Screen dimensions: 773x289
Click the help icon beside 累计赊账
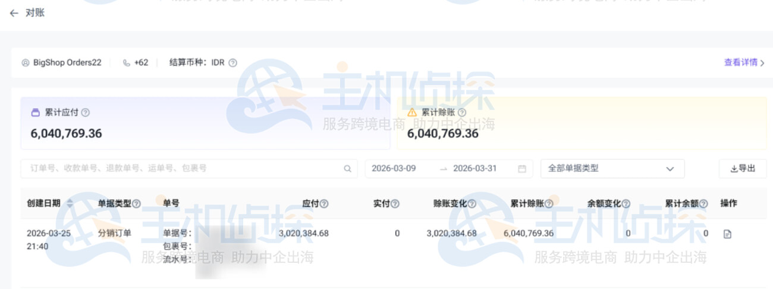(x=462, y=112)
